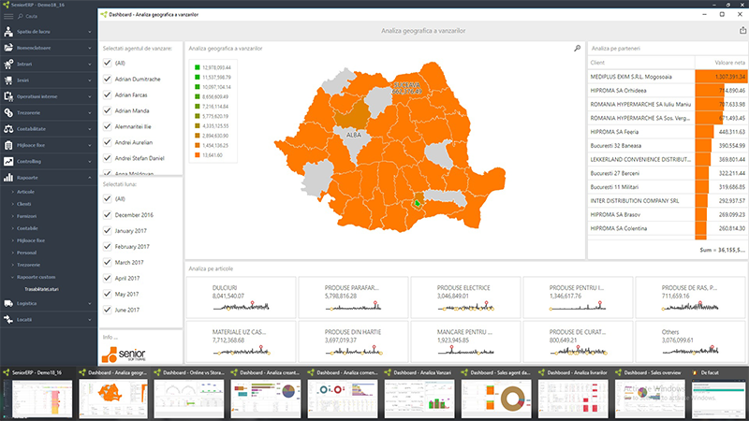Open Furnizori under Rapoarte
This screenshot has height=421, width=749.
pyautogui.click(x=27, y=216)
